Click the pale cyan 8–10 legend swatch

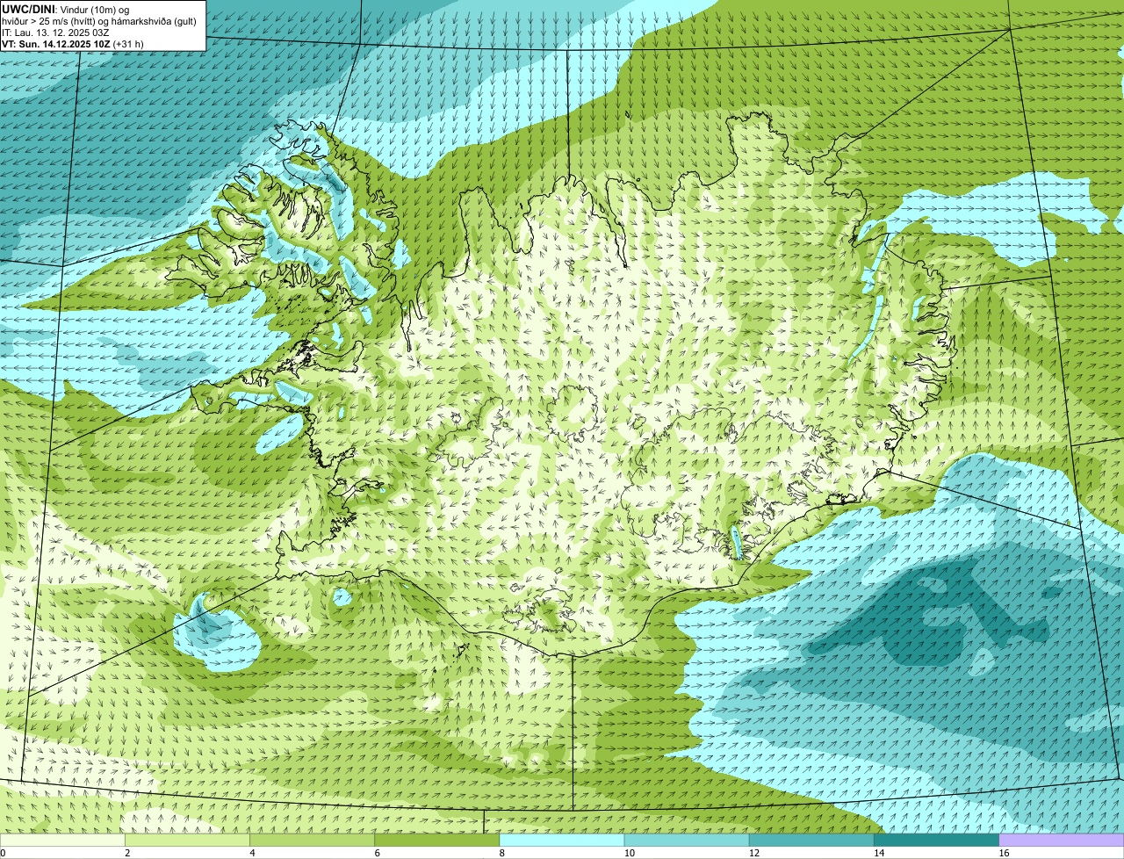[562, 841]
